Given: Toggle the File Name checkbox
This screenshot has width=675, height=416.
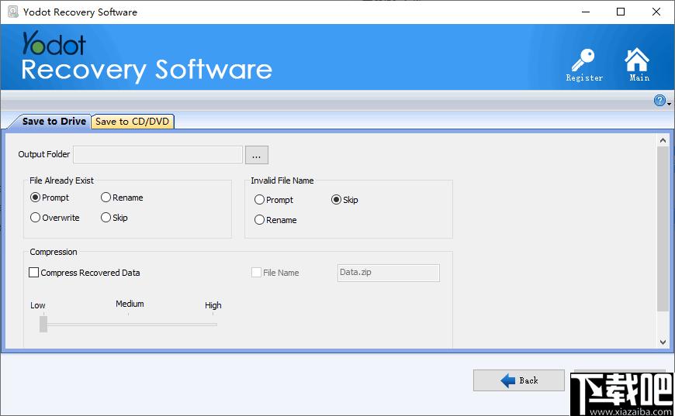Looking at the screenshot, I should tap(256, 273).
